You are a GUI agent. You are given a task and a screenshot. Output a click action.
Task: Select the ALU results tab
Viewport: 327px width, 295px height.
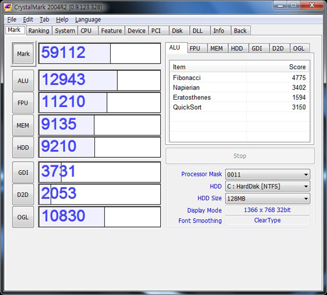[176, 48]
